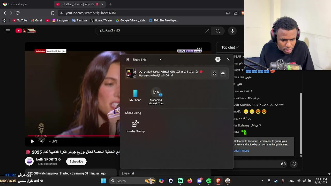Image resolution: width=331 pixels, height=186 pixels.
Task: Show QR code for the shared link
Action: pos(214,73)
